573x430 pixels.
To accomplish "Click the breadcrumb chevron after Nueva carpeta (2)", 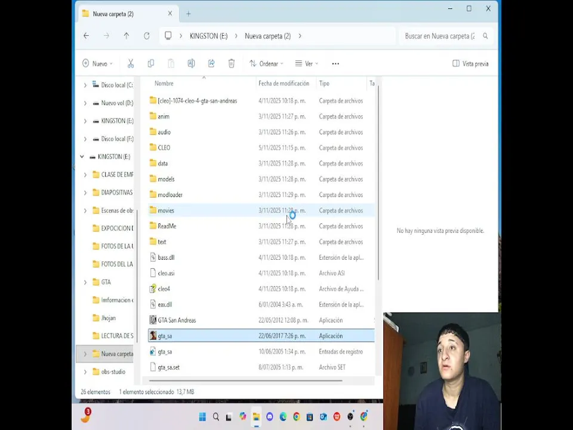I will coord(300,36).
